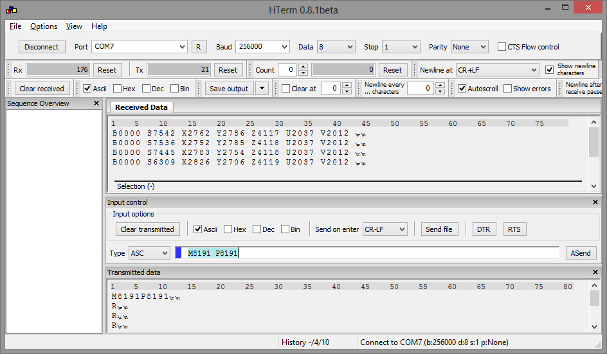Expand the Port COM7 dropdown

[182, 47]
